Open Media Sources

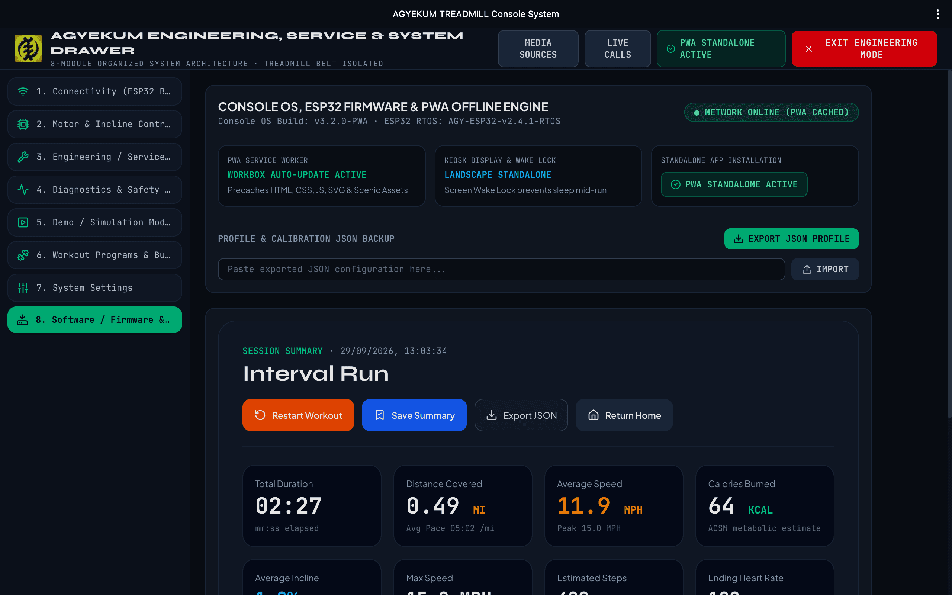tap(538, 49)
